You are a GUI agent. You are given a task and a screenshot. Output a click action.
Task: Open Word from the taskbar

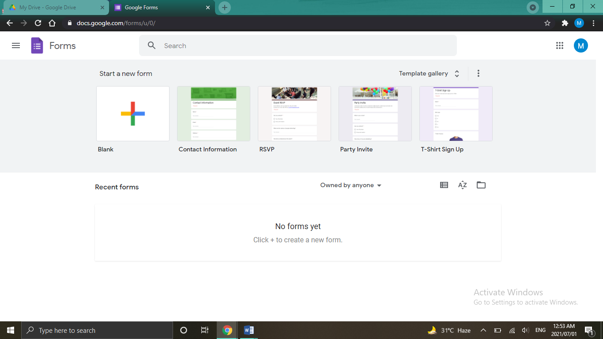pos(249,330)
